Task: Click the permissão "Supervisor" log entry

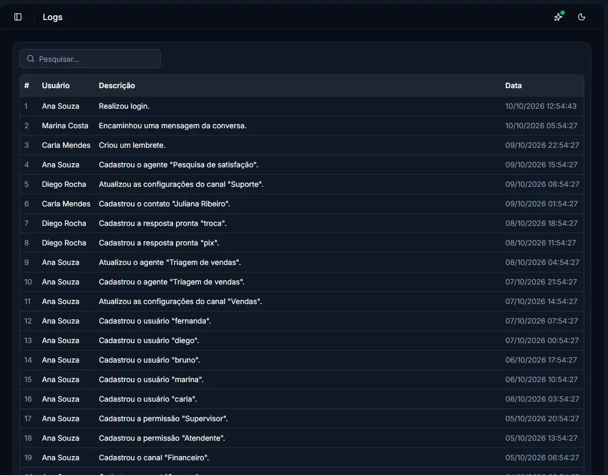Action: [x=163, y=419]
